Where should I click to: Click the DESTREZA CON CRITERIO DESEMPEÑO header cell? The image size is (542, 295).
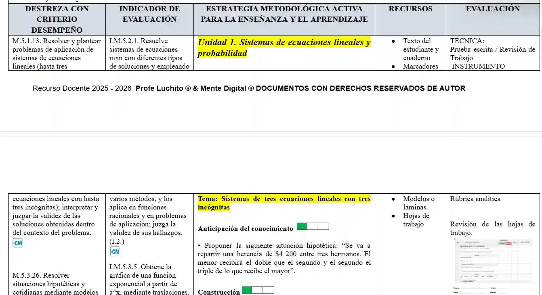click(57, 19)
